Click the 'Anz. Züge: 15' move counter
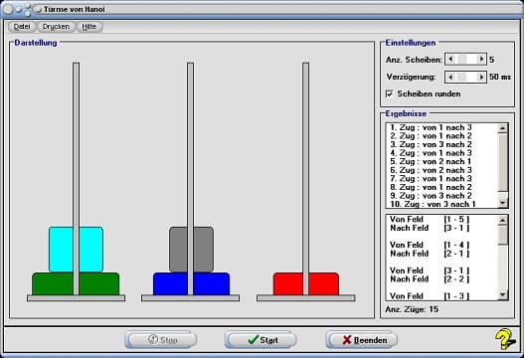This screenshot has width=524, height=358. point(412,309)
